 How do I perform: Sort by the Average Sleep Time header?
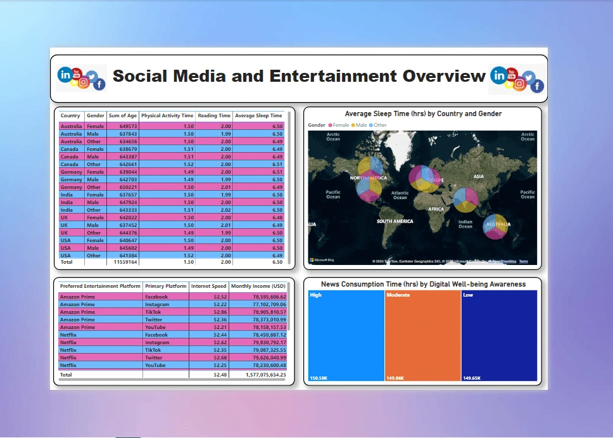[x=258, y=115]
